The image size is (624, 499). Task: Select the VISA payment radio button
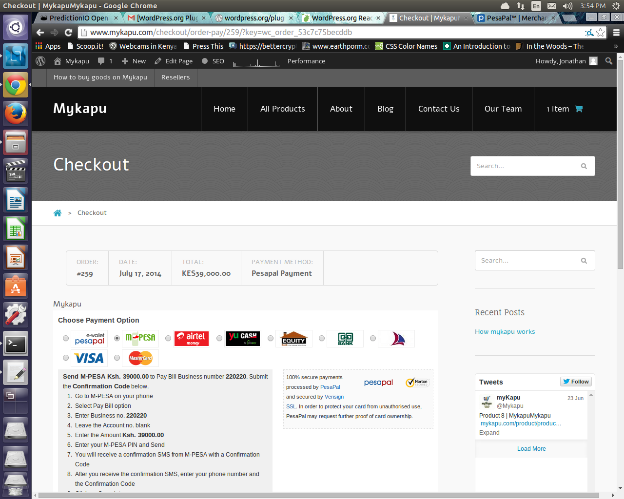click(66, 358)
